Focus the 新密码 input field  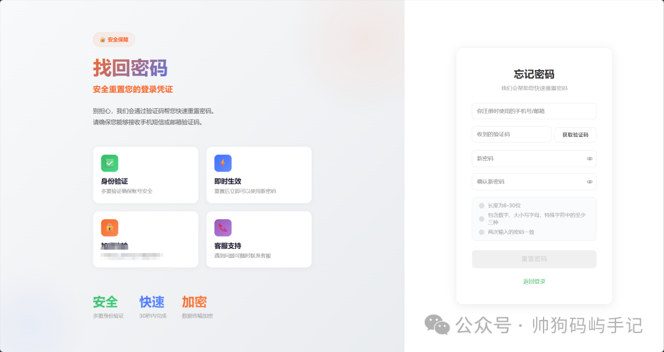(x=534, y=158)
